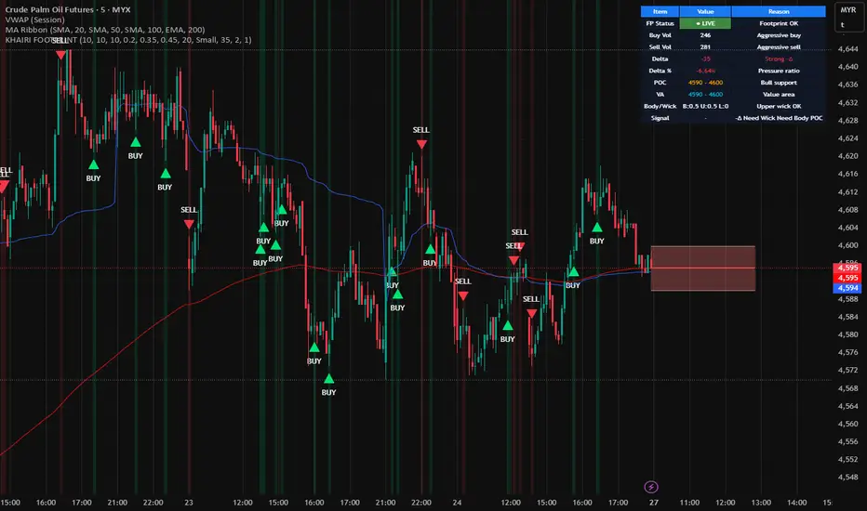Click the Body/Wick value B:0.5 U:0.5 L:0
Image resolution: width=867 pixels, height=511 pixels.
click(705, 106)
